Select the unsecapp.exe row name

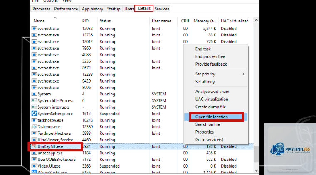[50, 153]
